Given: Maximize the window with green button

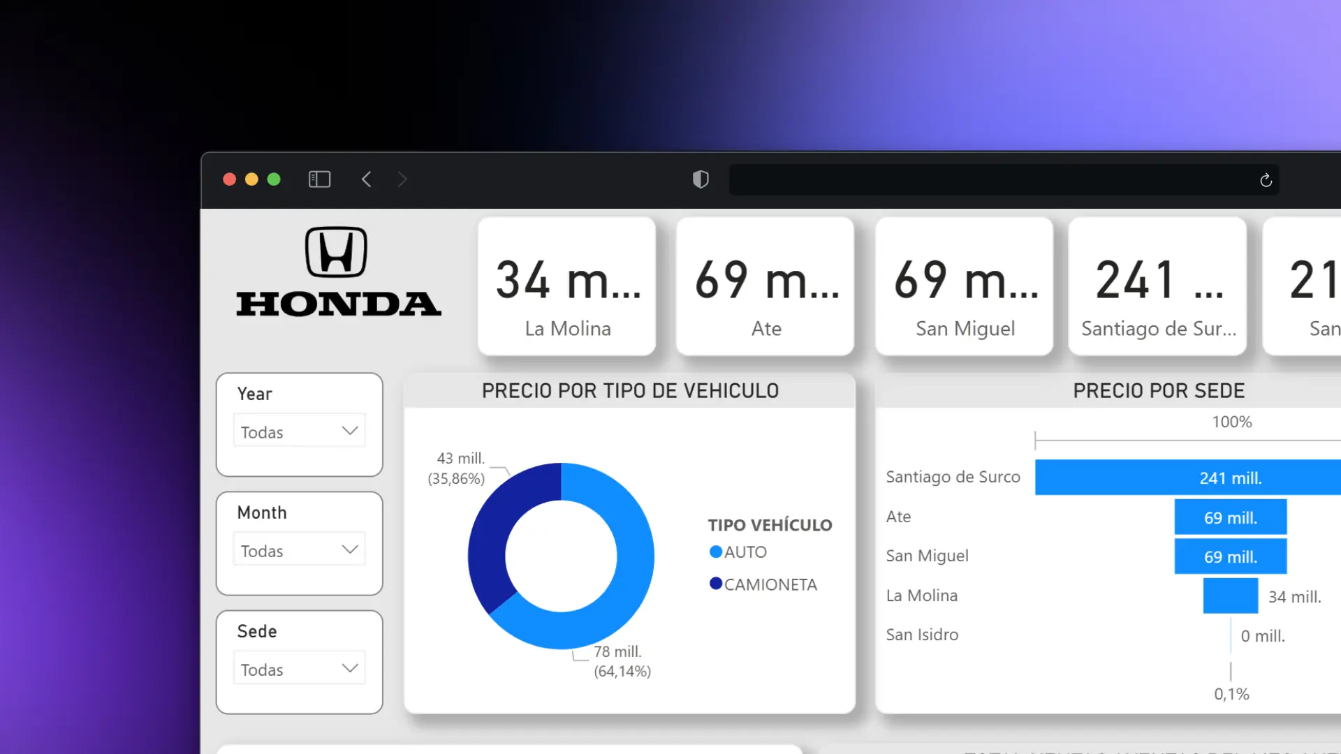Looking at the screenshot, I should tap(274, 179).
